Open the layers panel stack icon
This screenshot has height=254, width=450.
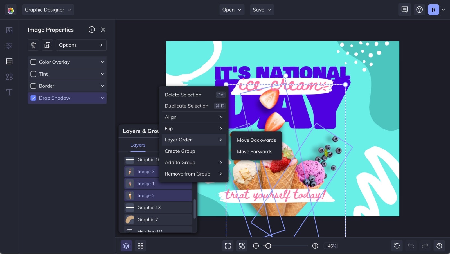pyautogui.click(x=126, y=246)
